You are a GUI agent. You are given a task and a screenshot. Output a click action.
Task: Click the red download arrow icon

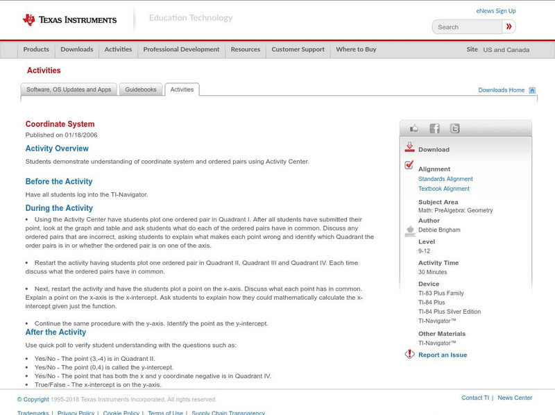409,147
